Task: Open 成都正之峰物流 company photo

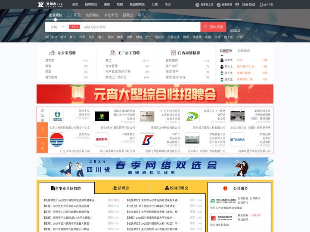Action: [147, 116]
